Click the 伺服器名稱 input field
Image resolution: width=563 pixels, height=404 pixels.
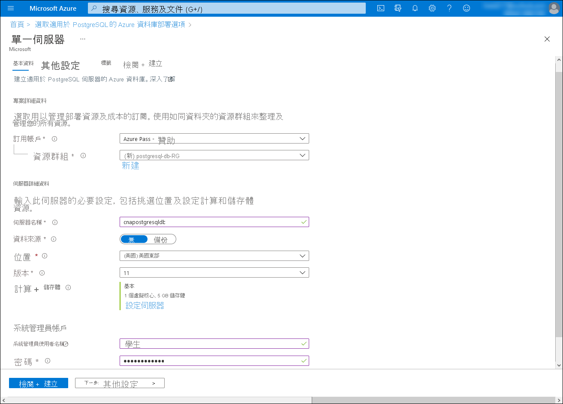click(214, 222)
